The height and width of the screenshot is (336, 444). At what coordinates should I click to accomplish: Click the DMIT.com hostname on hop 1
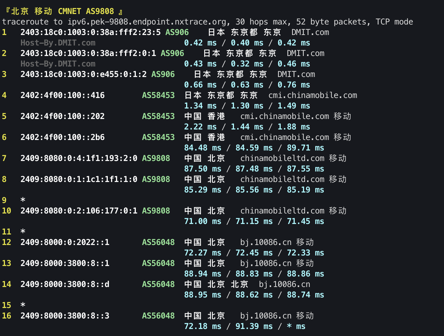(x=310, y=32)
